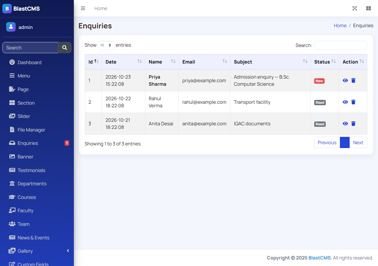This screenshot has height=266, width=378.
Task: Click the sidebar search magnifier button
Action: point(65,48)
